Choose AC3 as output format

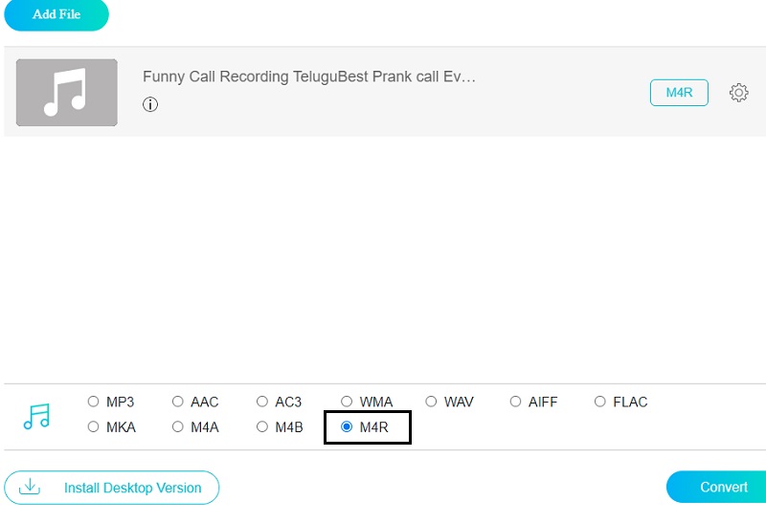point(262,402)
